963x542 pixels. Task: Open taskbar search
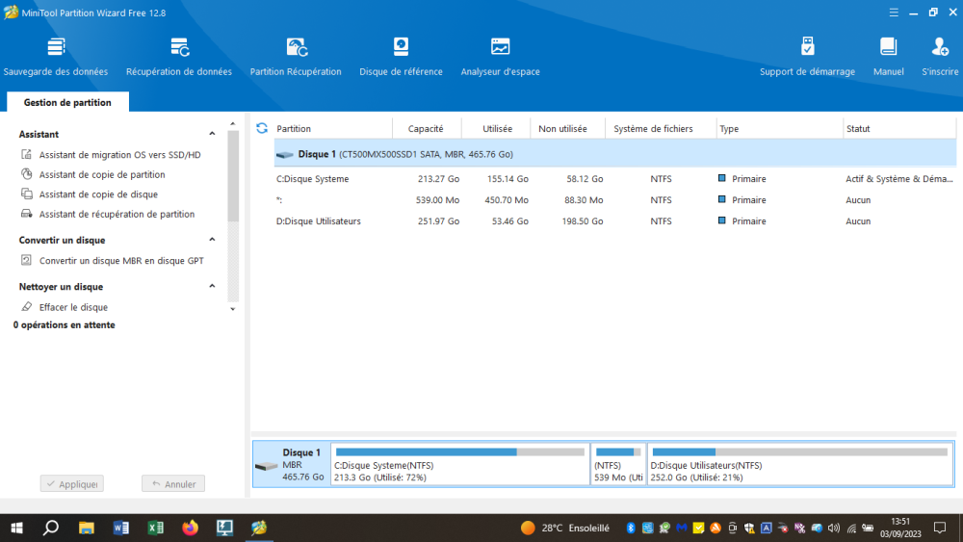coord(51,528)
